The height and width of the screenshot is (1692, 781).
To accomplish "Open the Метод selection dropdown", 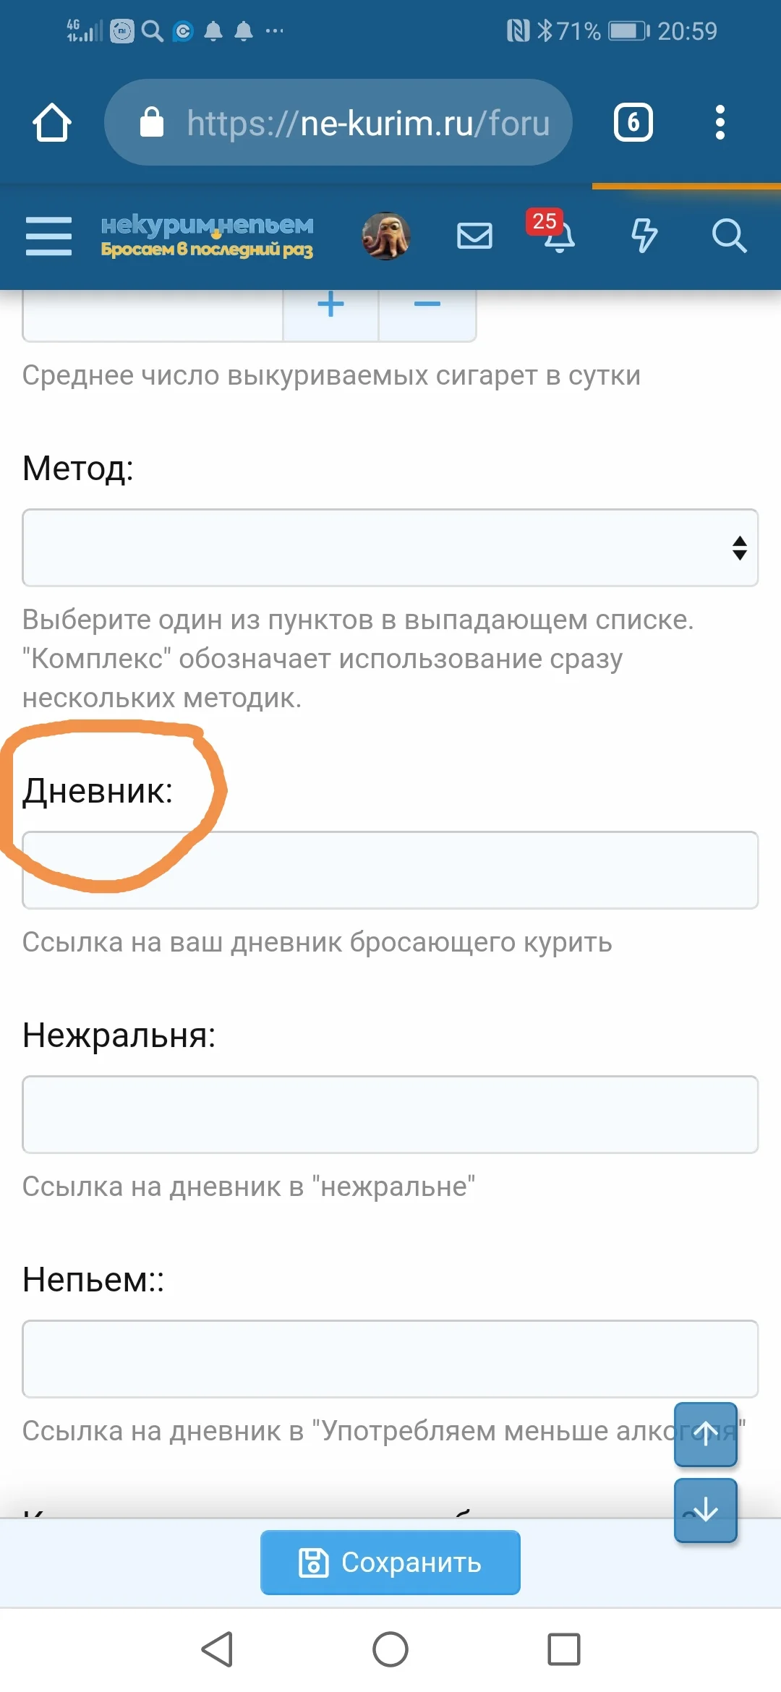I will tap(390, 548).
